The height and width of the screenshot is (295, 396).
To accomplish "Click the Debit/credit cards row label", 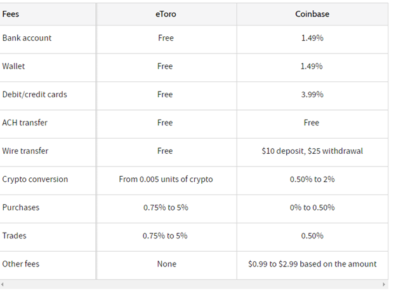I will pyautogui.click(x=35, y=94).
